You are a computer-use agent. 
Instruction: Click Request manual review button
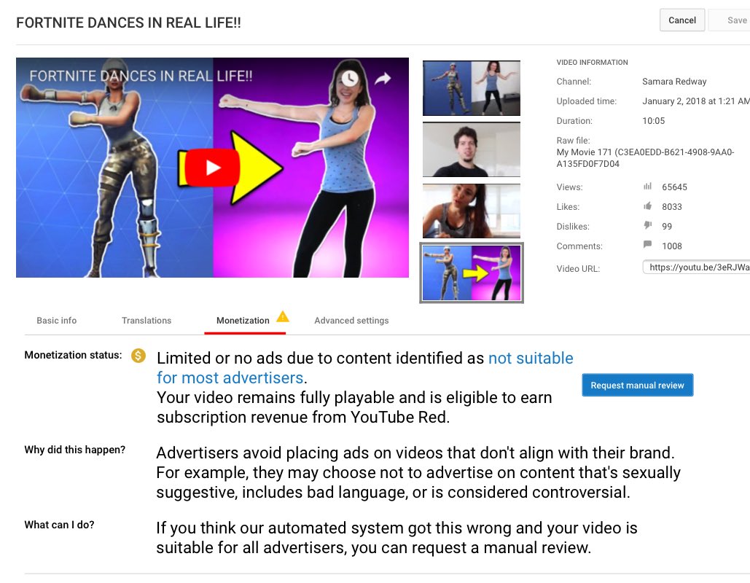pyautogui.click(x=637, y=385)
